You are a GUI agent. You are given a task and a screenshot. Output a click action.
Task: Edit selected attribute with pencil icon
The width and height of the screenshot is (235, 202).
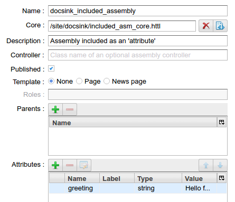[x=84, y=165]
